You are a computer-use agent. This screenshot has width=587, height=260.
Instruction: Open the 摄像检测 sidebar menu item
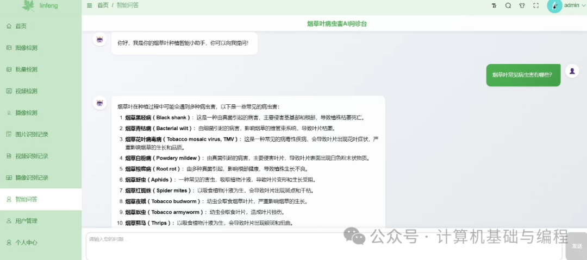click(41, 112)
